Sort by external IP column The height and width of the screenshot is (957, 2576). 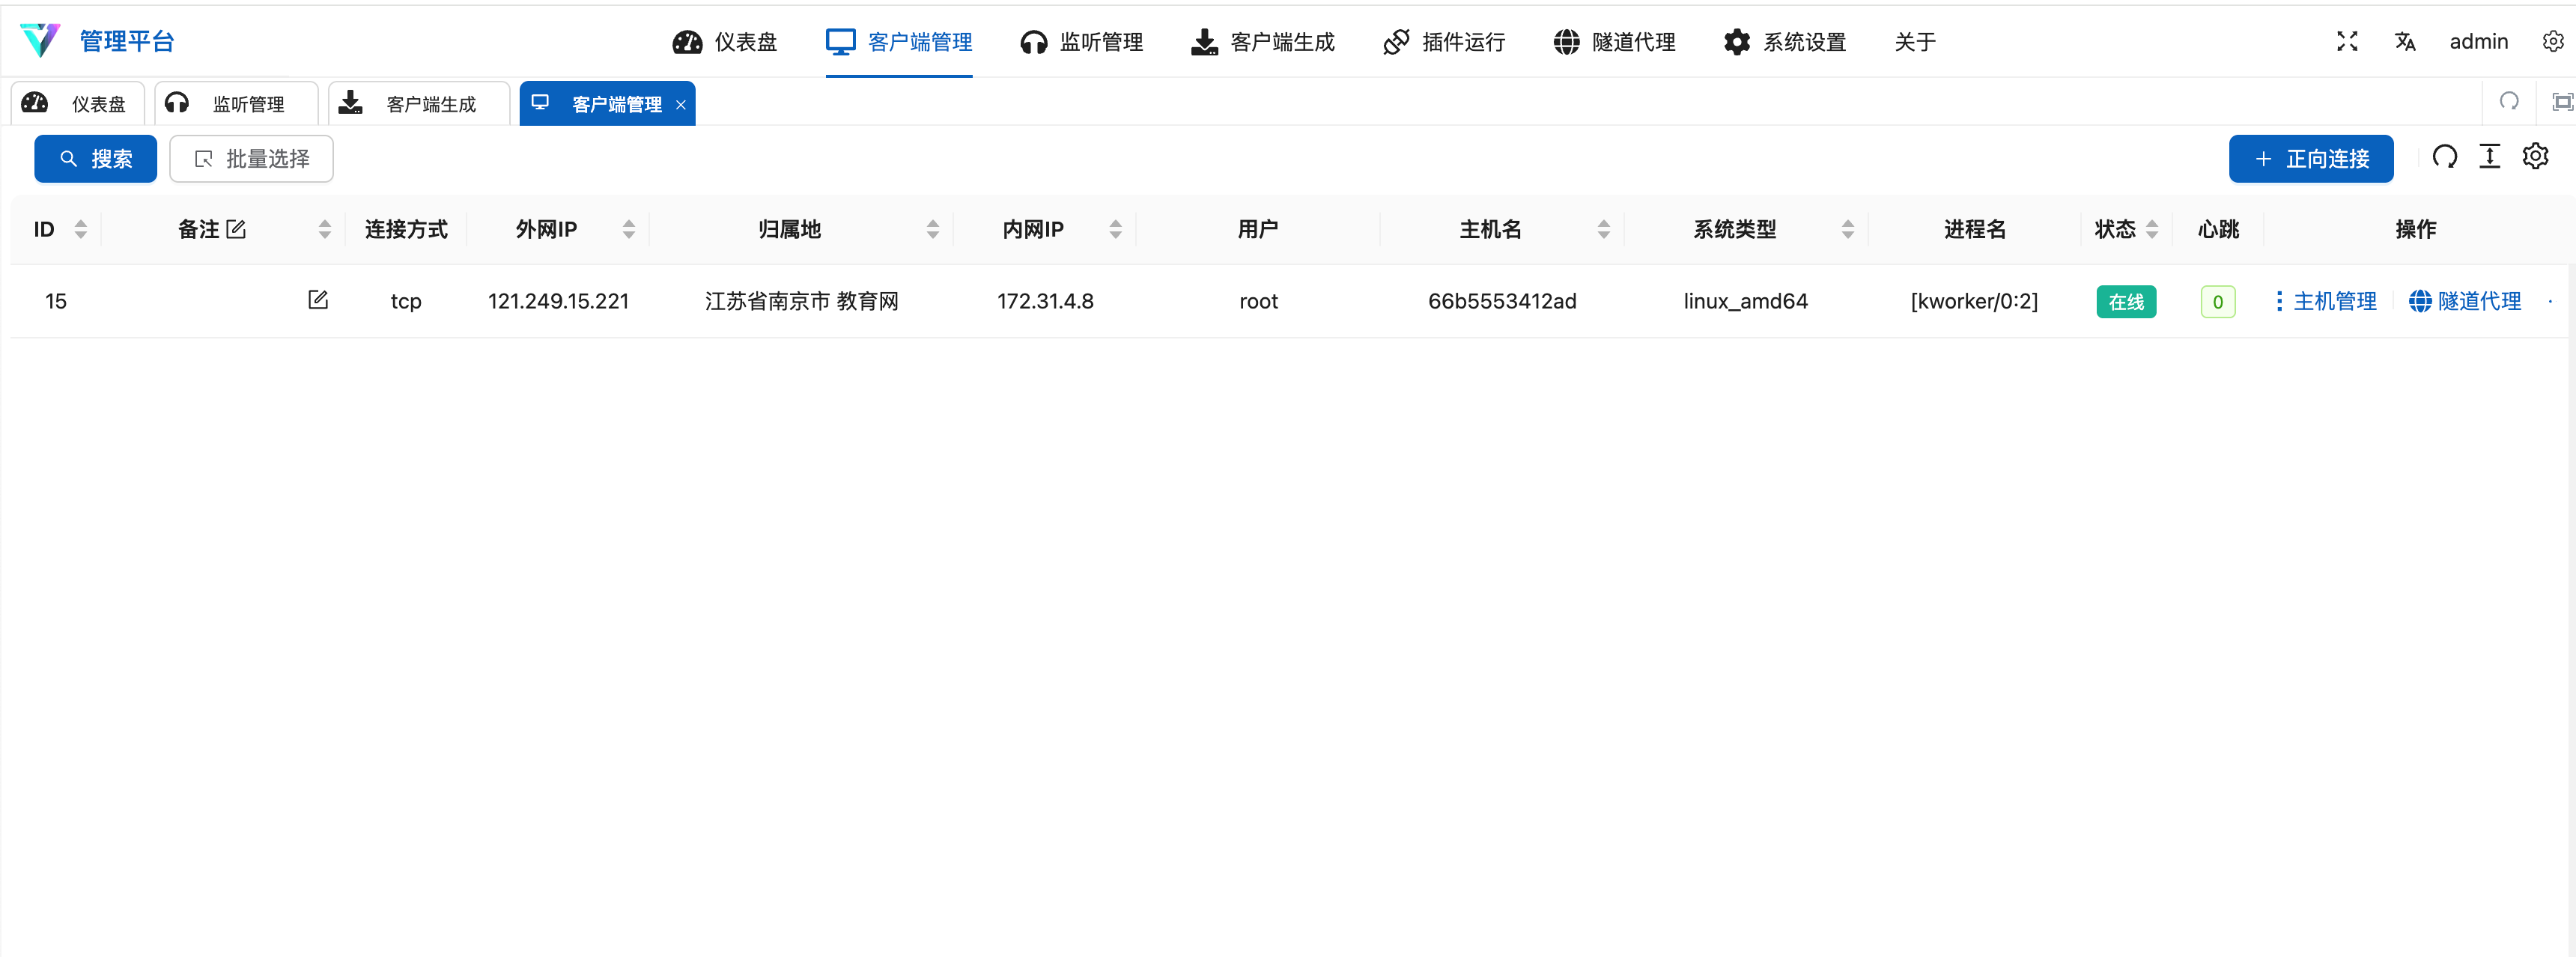tap(628, 229)
